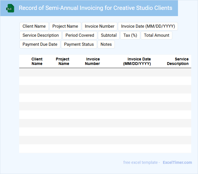This screenshot has width=198, height=174.
Task: Click the green XLS file icon
Action: tap(10, 8)
